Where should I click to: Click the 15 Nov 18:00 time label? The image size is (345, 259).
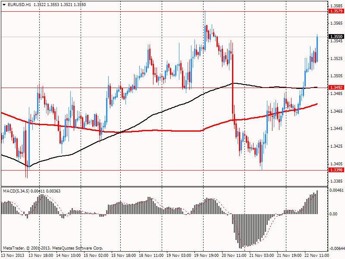click(x=124, y=256)
